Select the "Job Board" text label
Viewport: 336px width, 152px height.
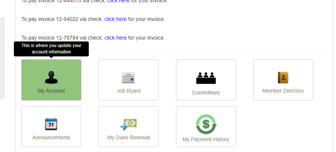click(x=128, y=91)
